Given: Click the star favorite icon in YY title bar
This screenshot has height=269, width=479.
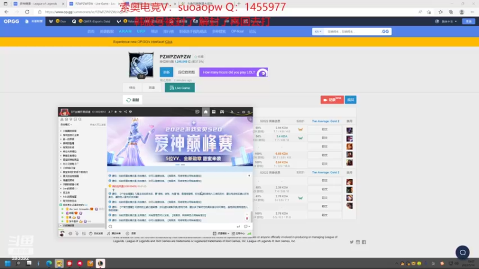Looking at the screenshot, I should click(116, 112).
